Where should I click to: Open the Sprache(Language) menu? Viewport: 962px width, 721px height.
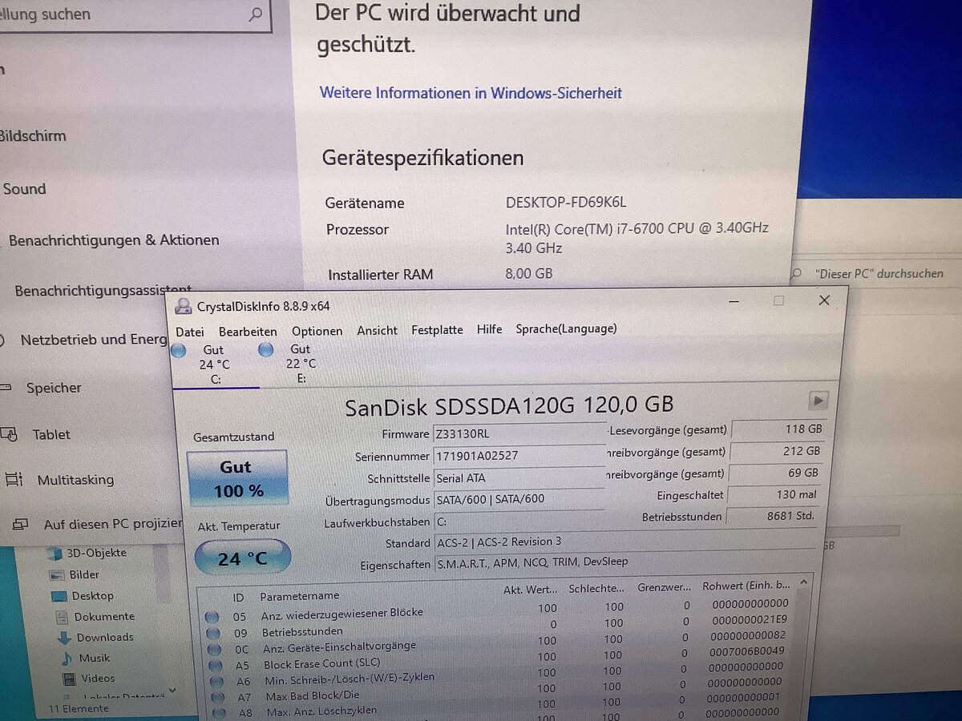566,328
